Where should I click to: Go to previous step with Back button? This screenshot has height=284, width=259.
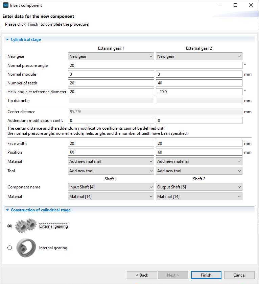(142, 275)
